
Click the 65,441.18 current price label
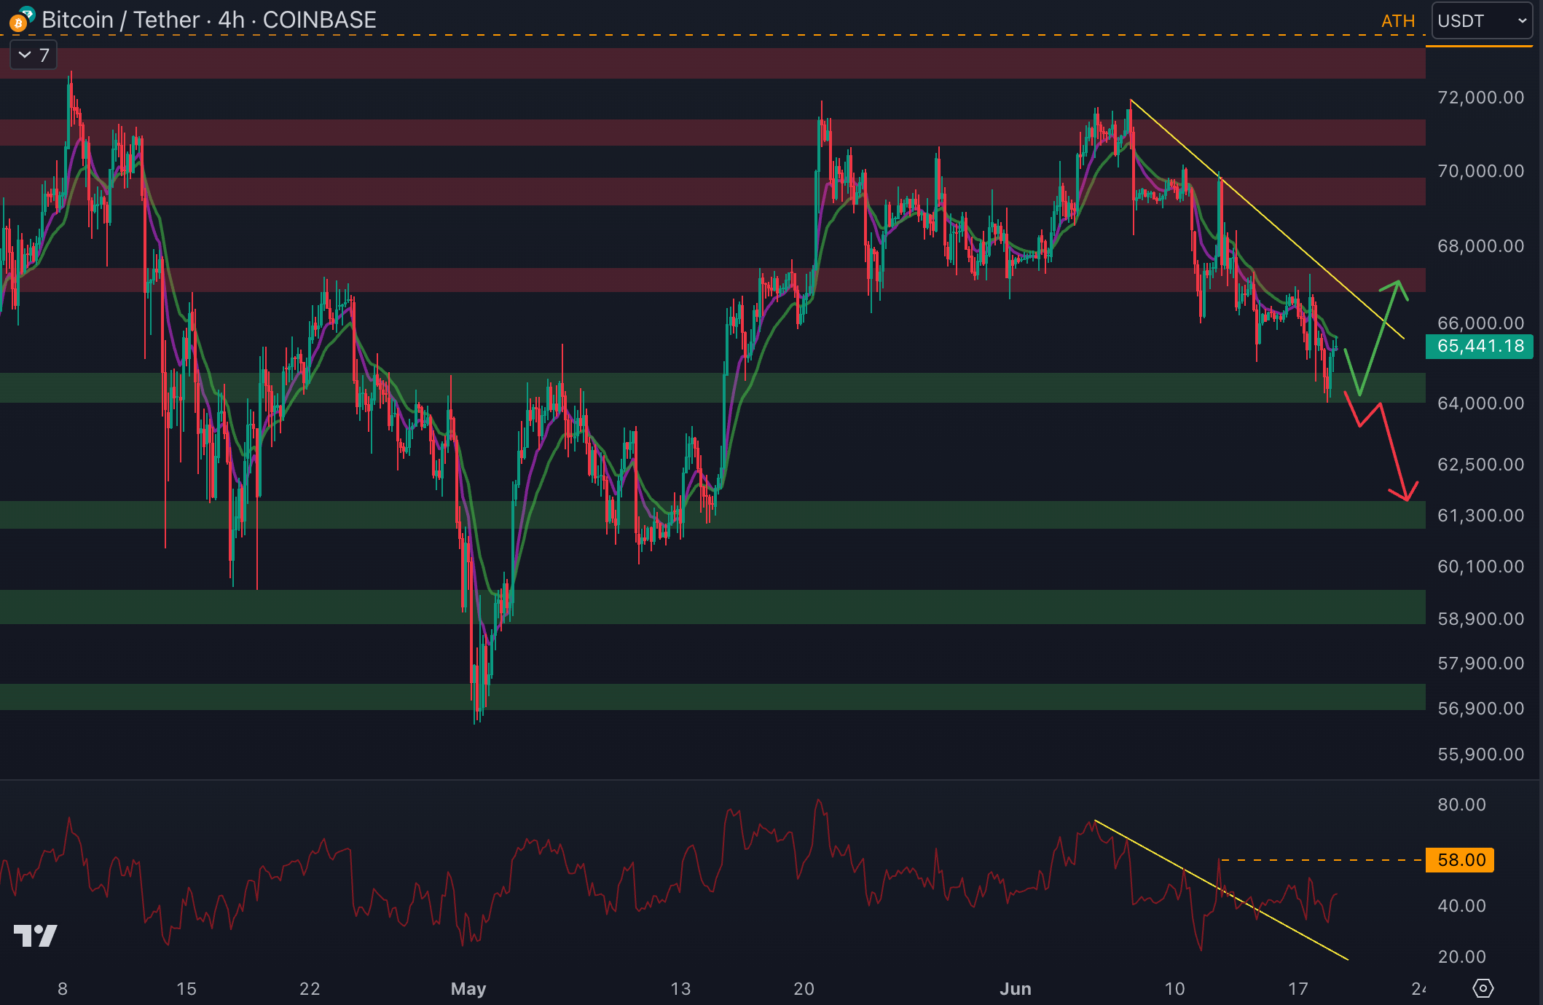[1480, 346]
